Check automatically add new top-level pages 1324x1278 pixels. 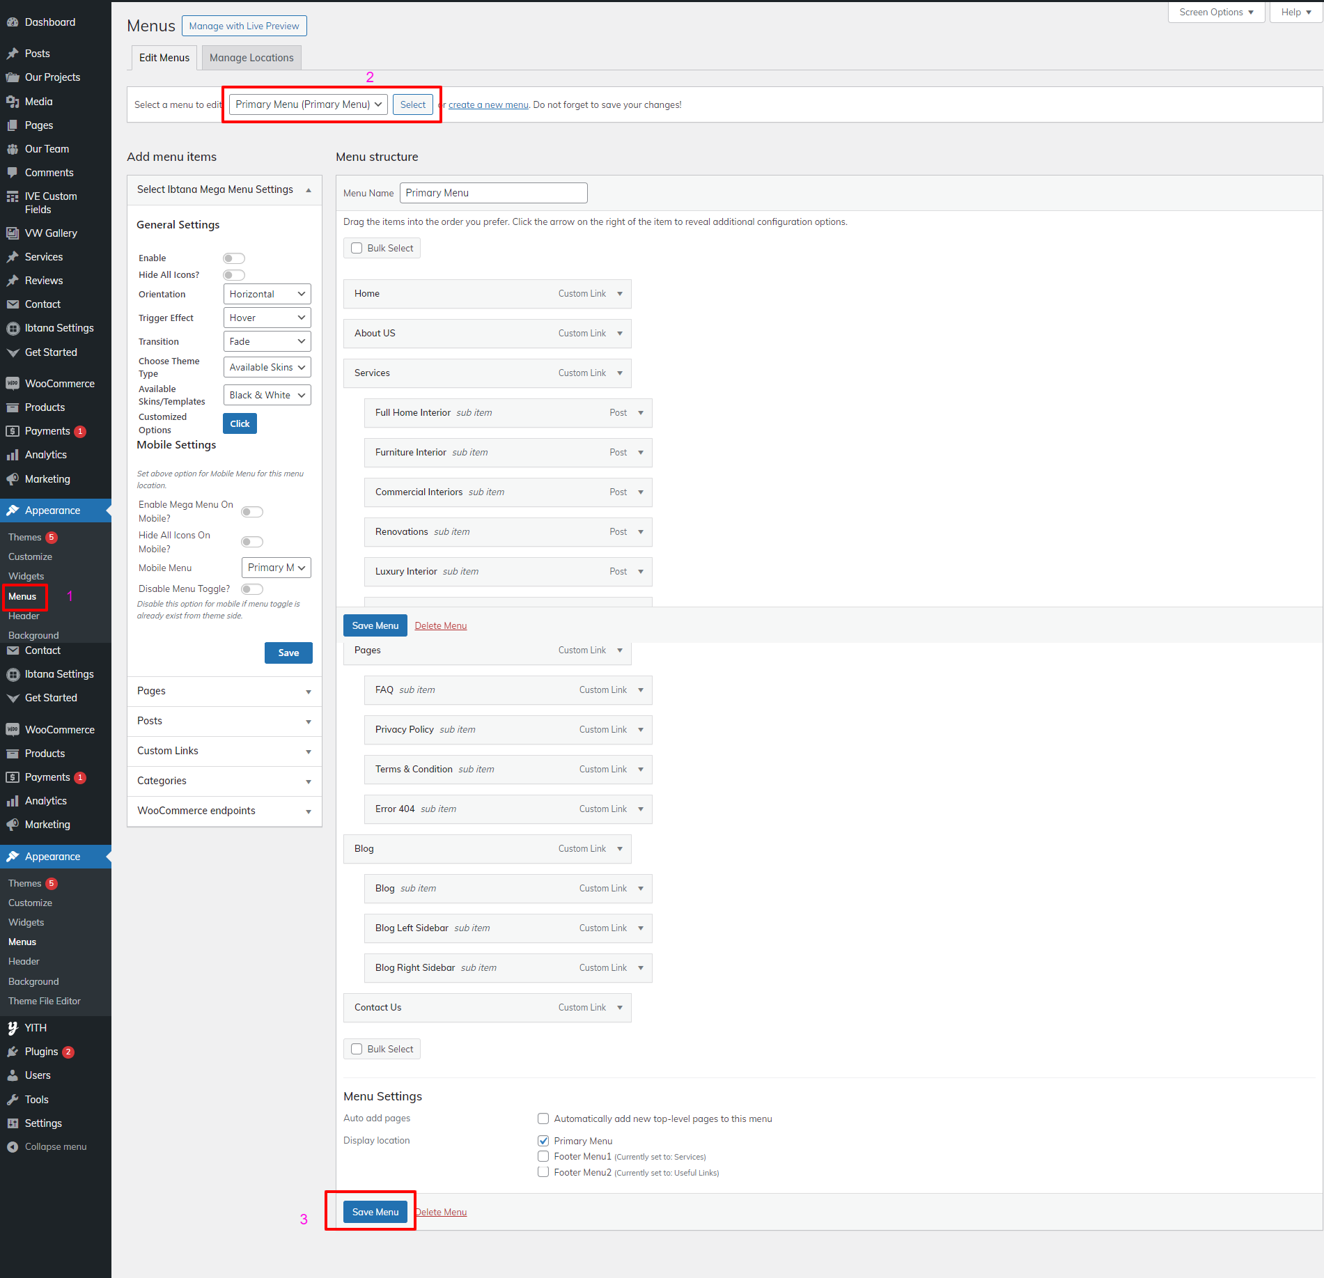[543, 1119]
